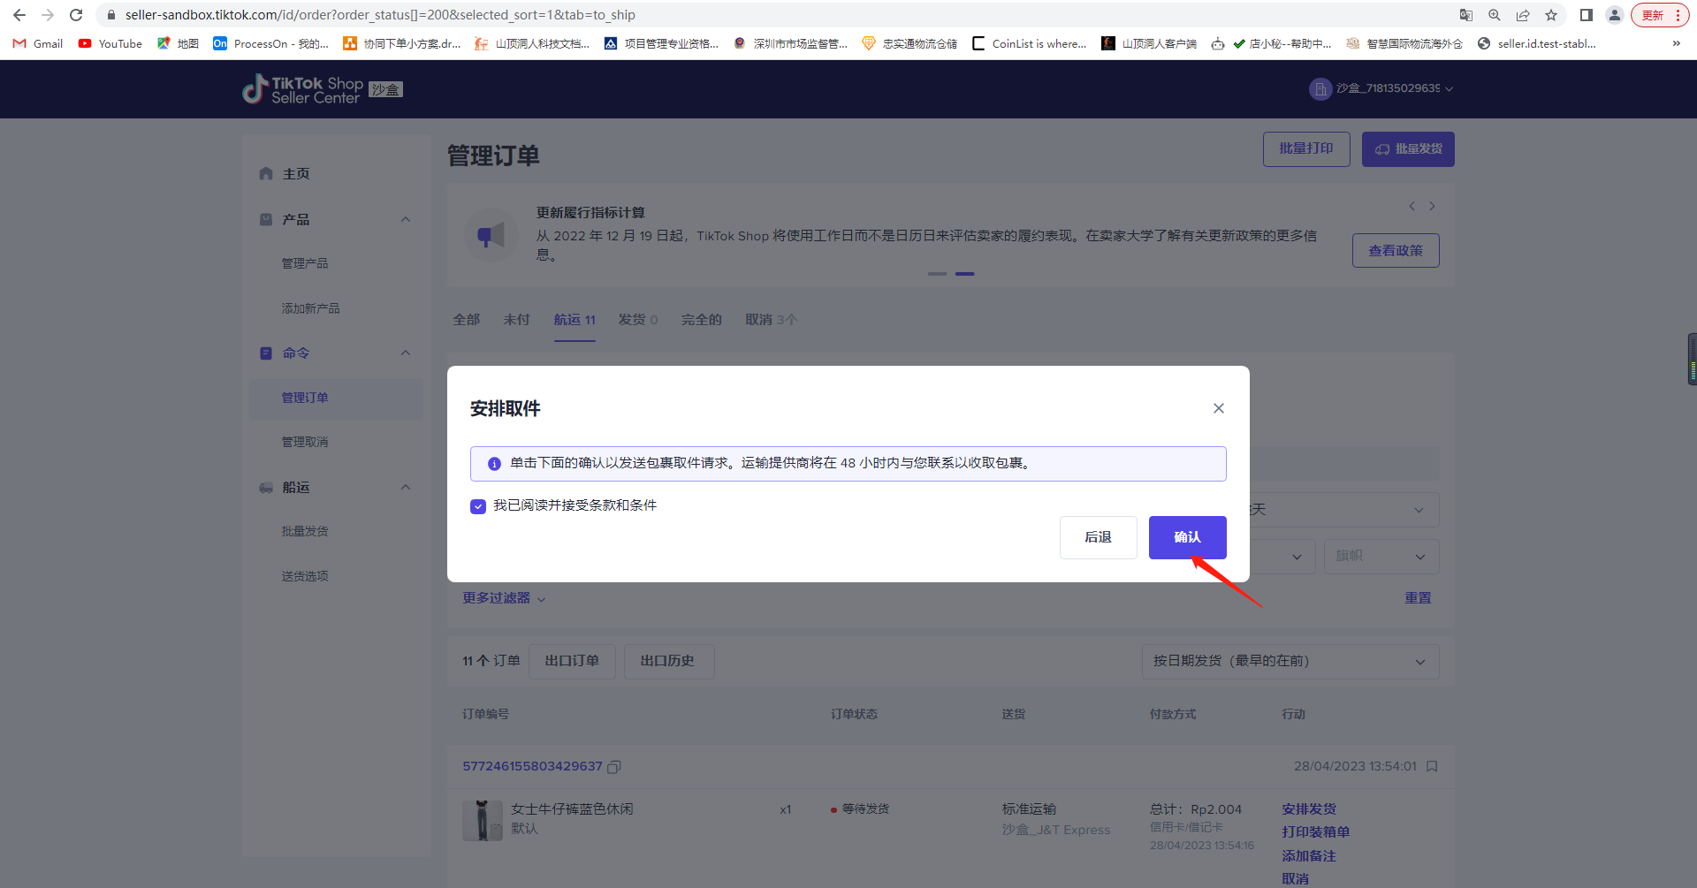Bookmark page with star icon

pos(1550,15)
